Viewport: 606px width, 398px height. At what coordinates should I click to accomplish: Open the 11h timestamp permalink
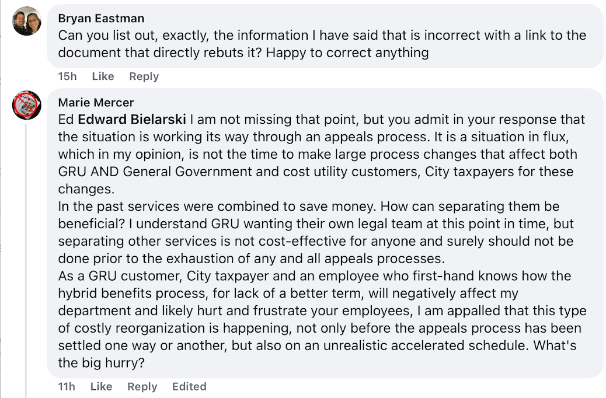[67, 386]
